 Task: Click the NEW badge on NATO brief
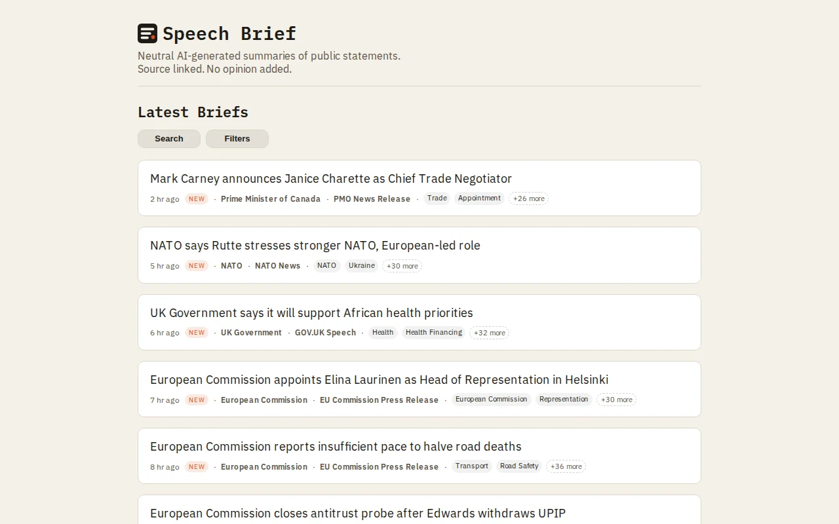(197, 265)
